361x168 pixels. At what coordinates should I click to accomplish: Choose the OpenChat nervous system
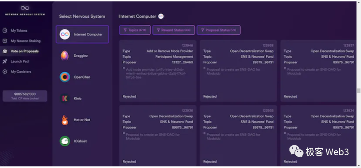point(82,77)
